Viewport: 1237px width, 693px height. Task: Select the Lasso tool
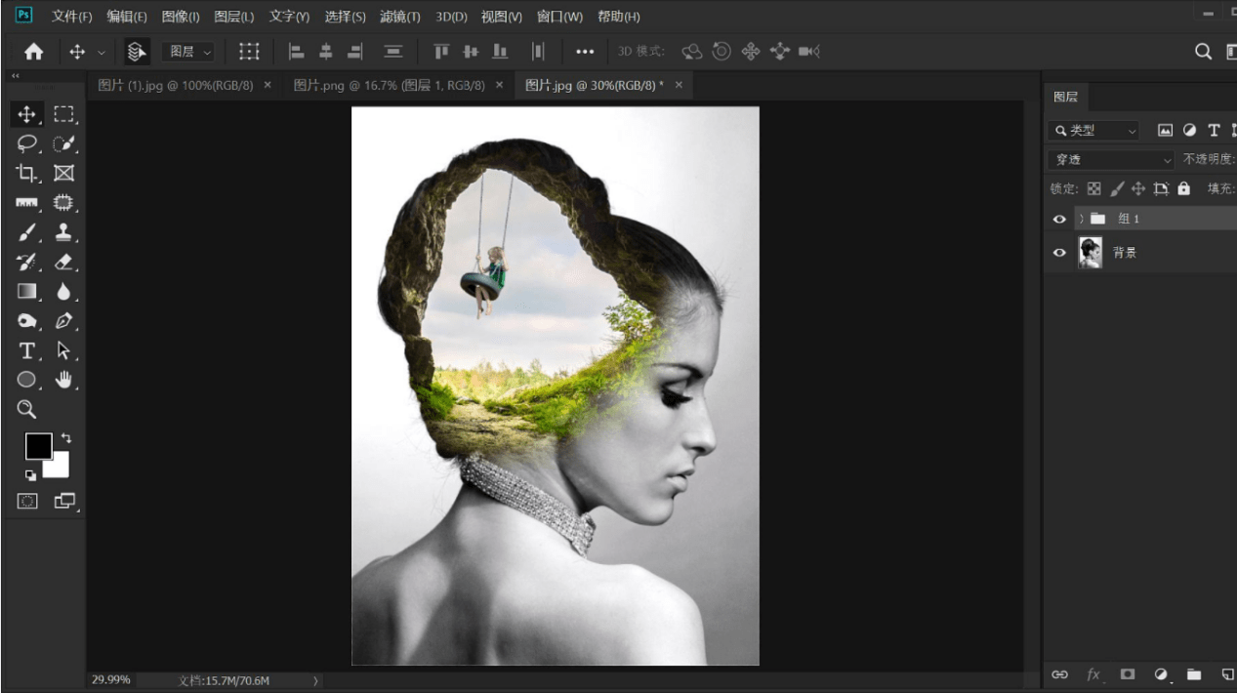click(26, 143)
